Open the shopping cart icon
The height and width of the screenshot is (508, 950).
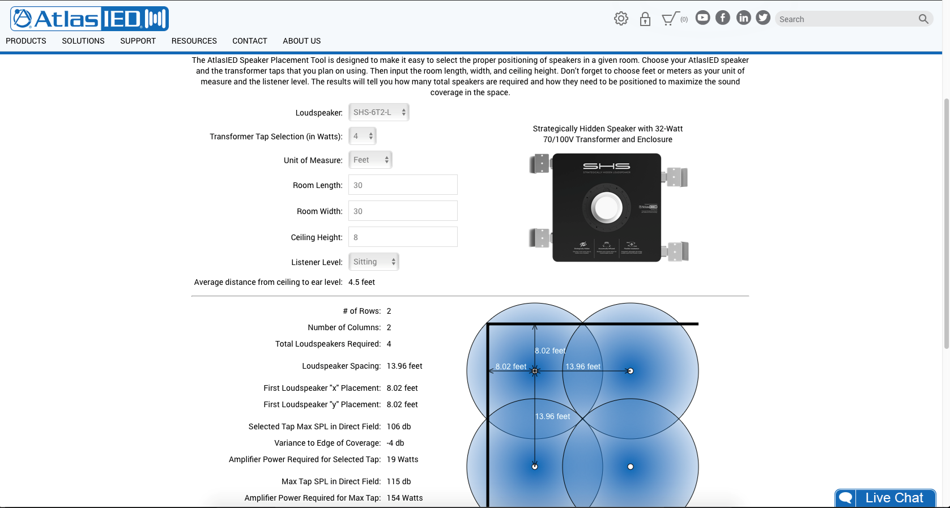coord(670,19)
